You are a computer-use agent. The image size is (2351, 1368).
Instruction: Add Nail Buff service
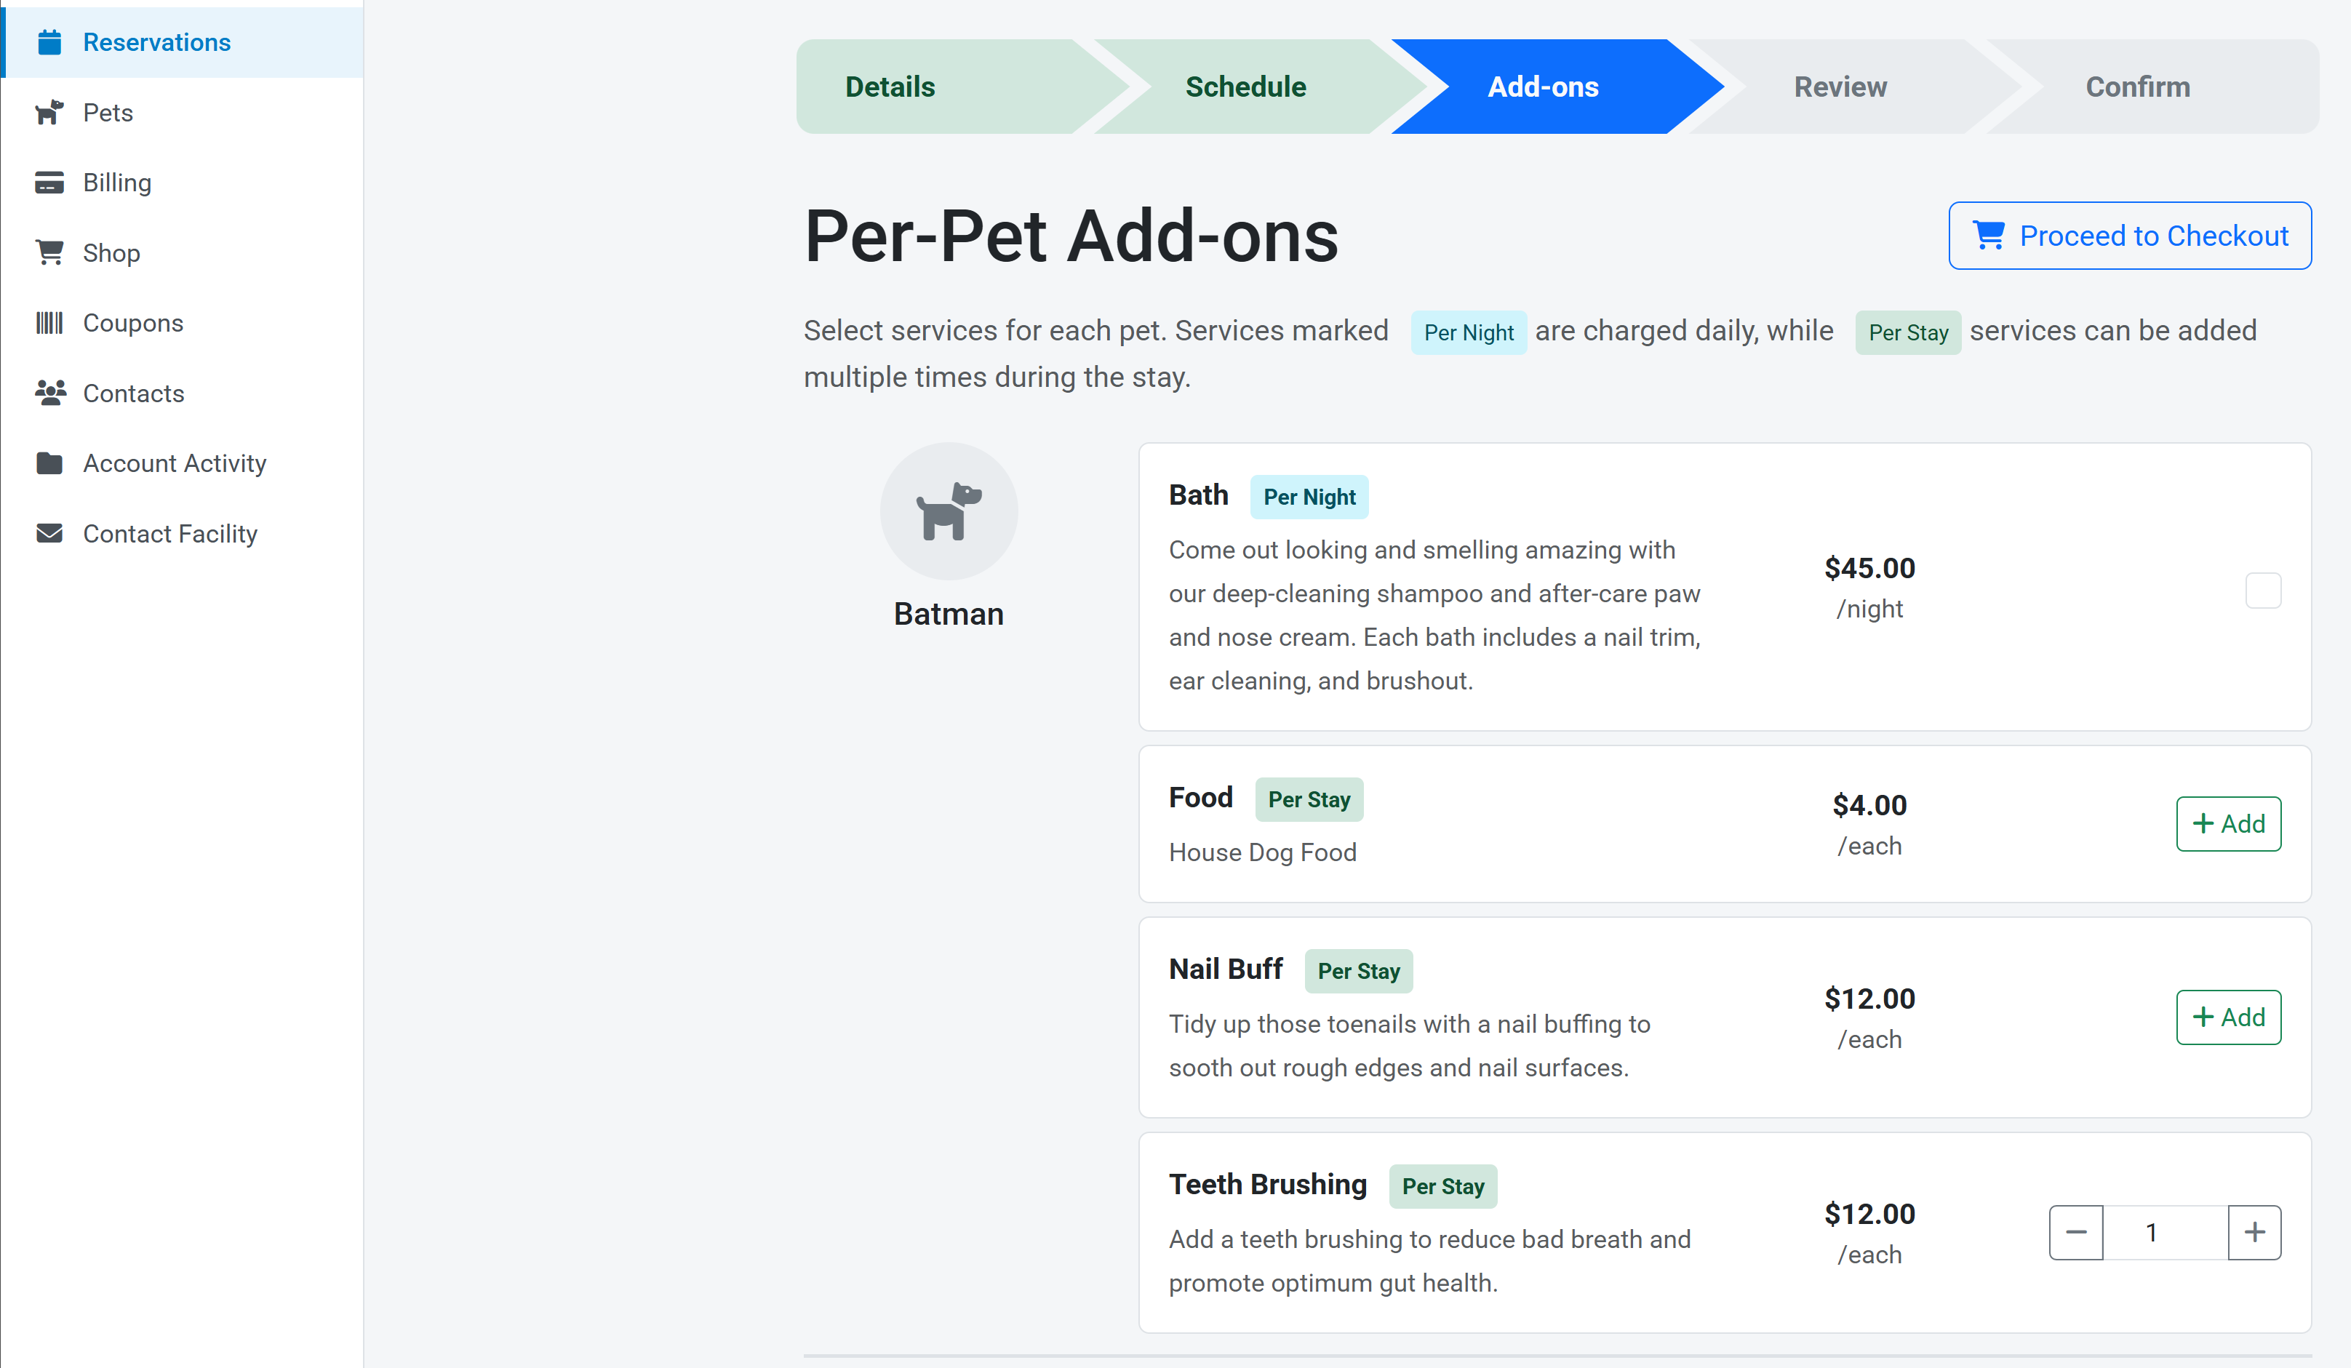pos(2228,1017)
